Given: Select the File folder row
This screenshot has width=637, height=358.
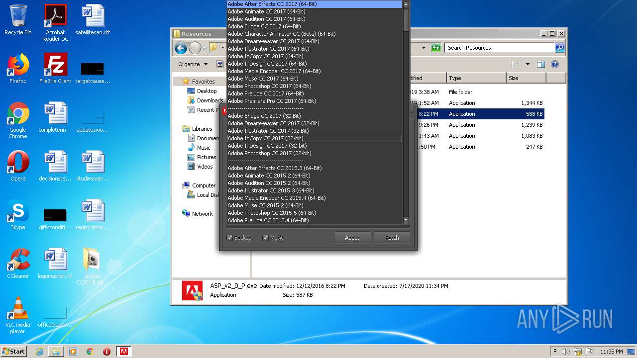Looking at the screenshot, I should [x=478, y=92].
